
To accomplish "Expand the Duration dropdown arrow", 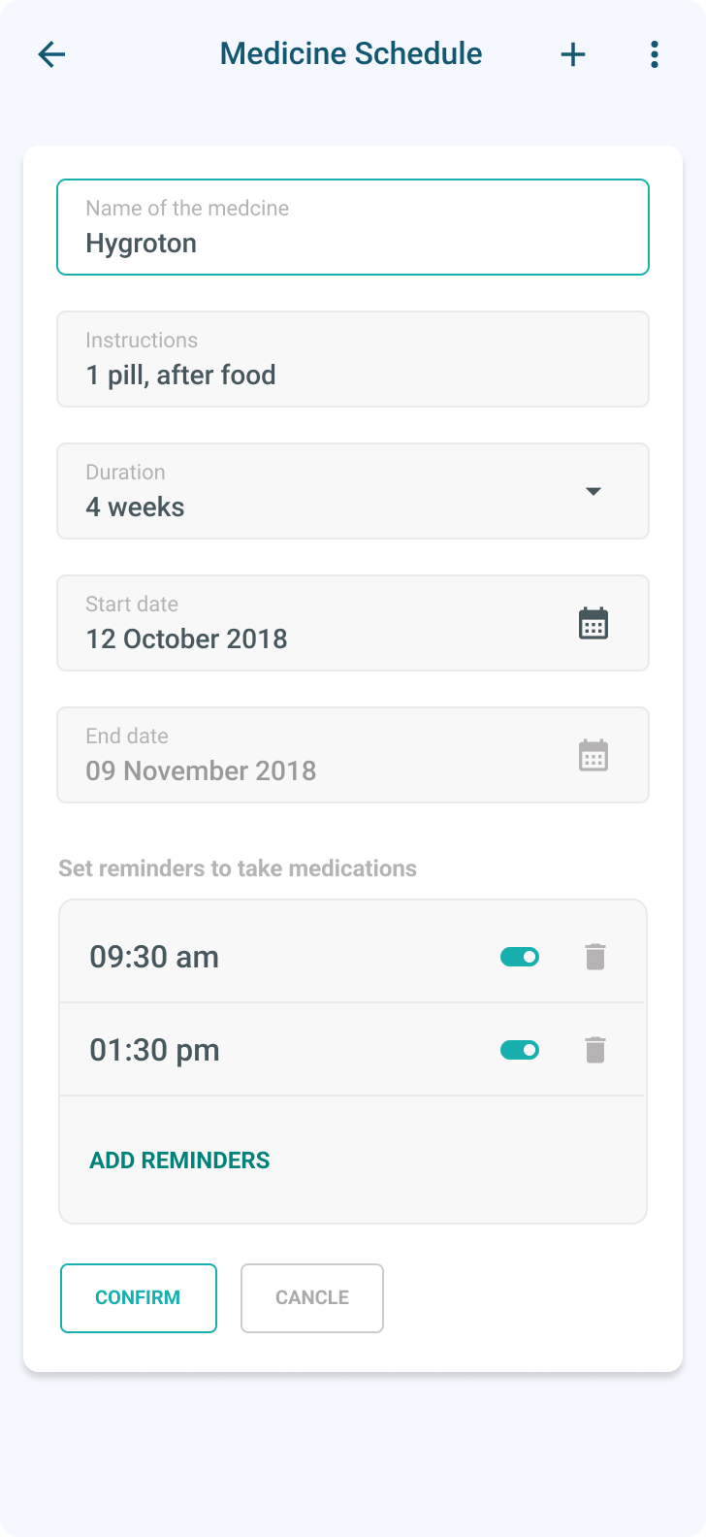I will (594, 491).
